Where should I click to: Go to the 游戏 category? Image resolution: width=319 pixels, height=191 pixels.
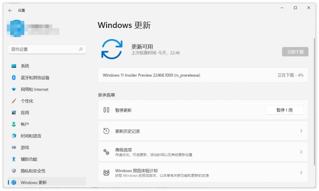point(47,148)
